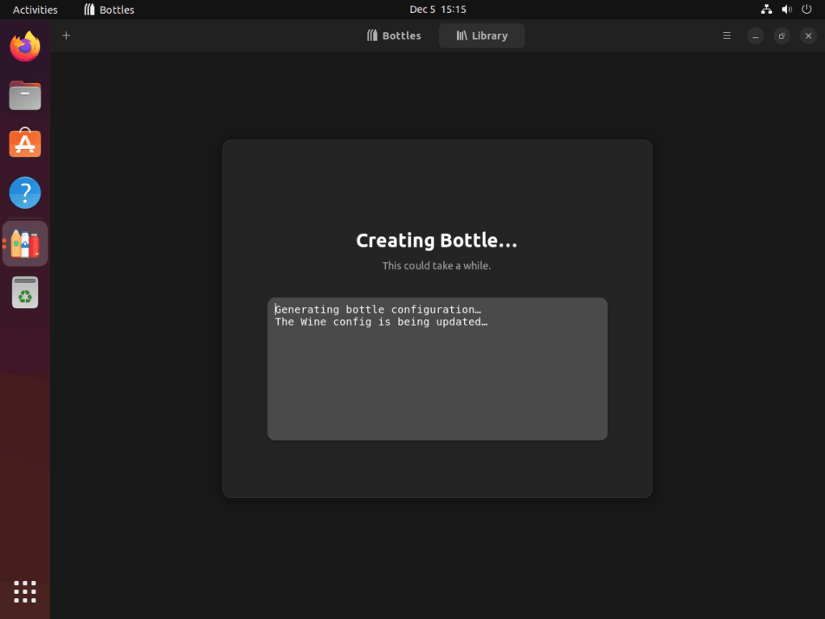Open the Files folder icon
Viewport: 825px width, 619px height.
pyautogui.click(x=25, y=95)
